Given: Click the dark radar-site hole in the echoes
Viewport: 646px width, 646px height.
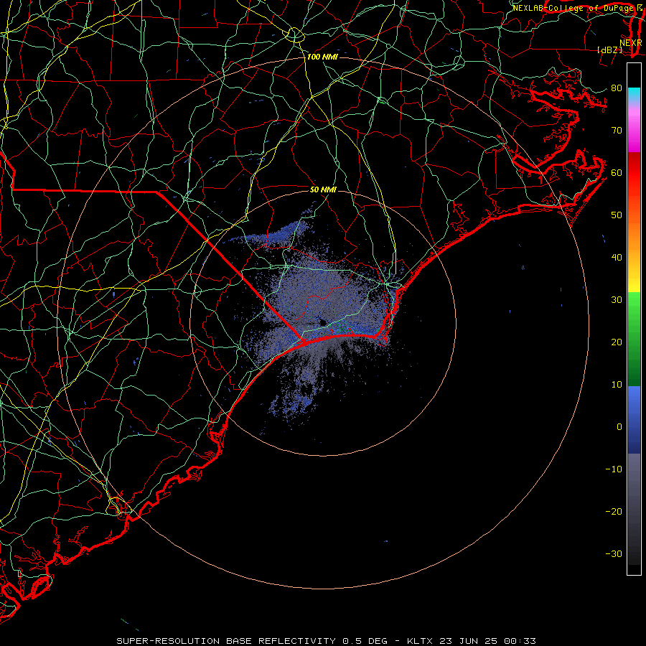Looking at the screenshot, I should coord(322,322).
